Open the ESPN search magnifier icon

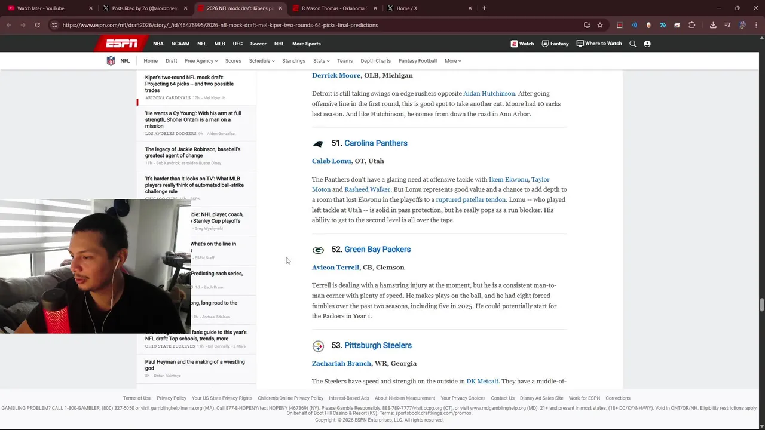click(633, 44)
